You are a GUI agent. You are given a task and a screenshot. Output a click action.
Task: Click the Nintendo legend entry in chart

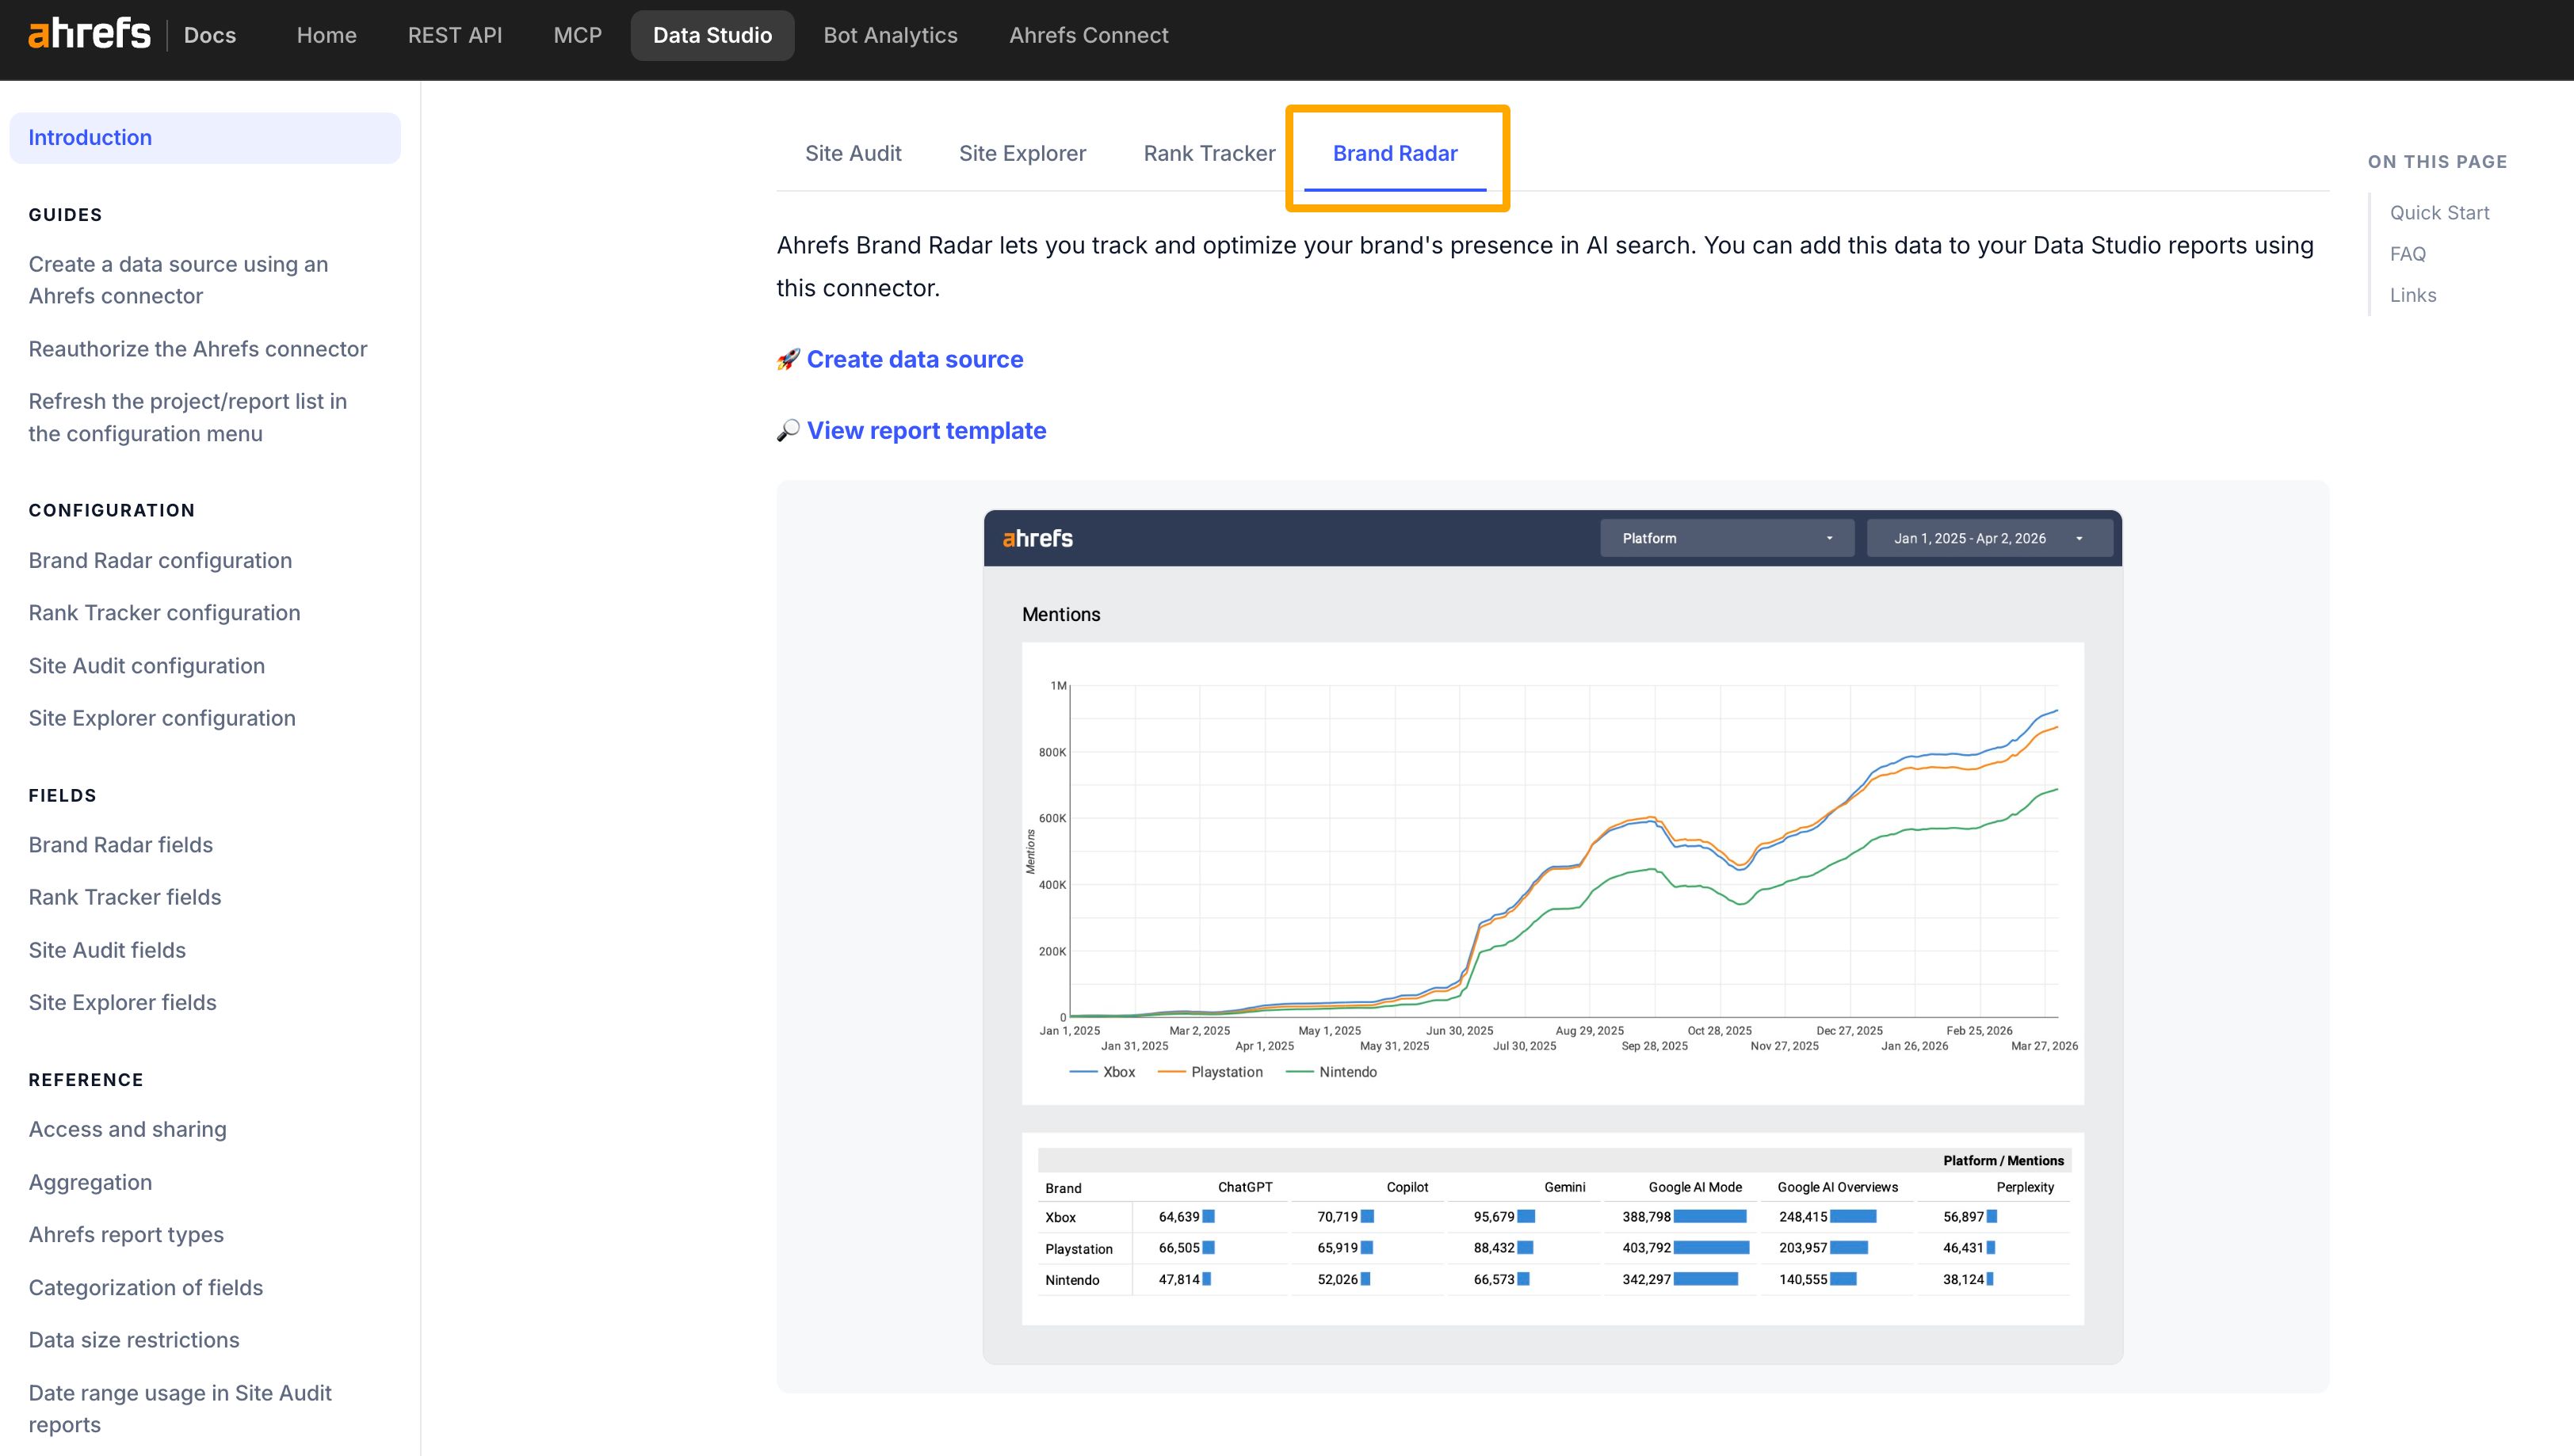coord(1331,1072)
